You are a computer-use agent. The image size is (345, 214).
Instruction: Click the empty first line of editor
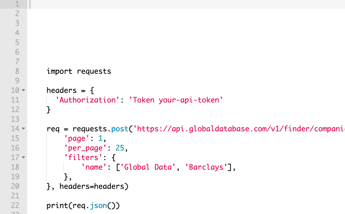(187, 4)
